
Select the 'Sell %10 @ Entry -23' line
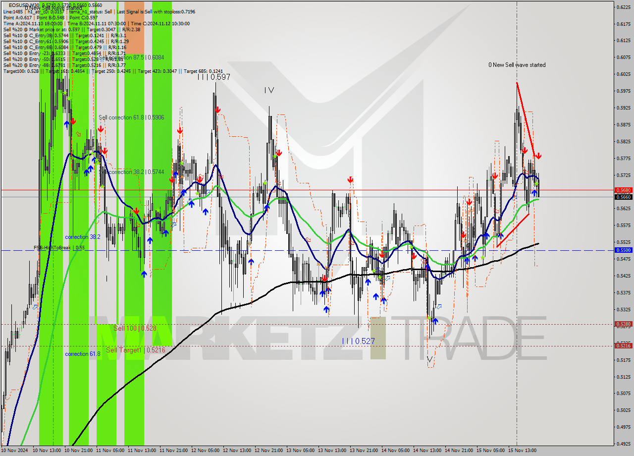click(x=64, y=53)
